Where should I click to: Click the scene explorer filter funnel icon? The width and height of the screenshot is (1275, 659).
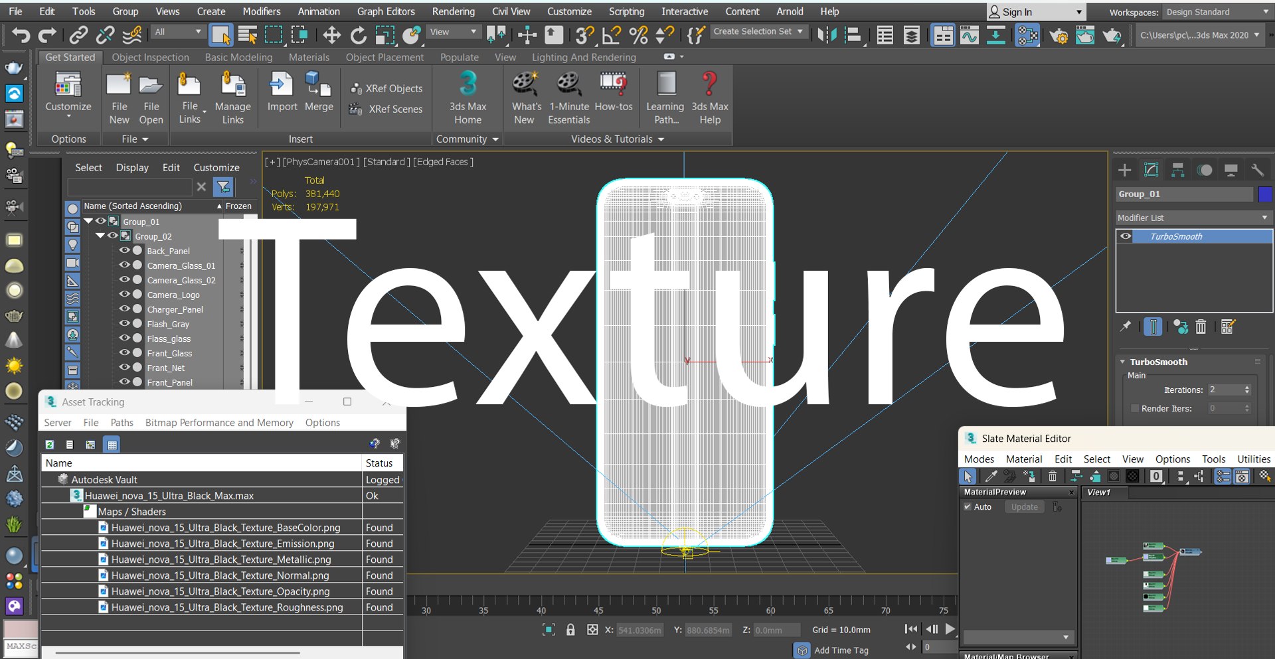pos(223,187)
